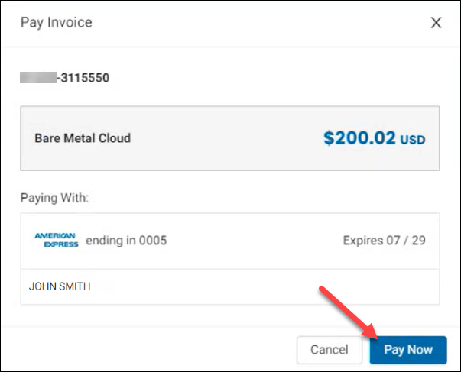Cancel the invoice payment

330,350
